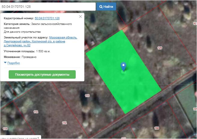Click the Уточненная площадь value text
Screen dimensions: 197x139
pyautogui.click(x=43, y=51)
